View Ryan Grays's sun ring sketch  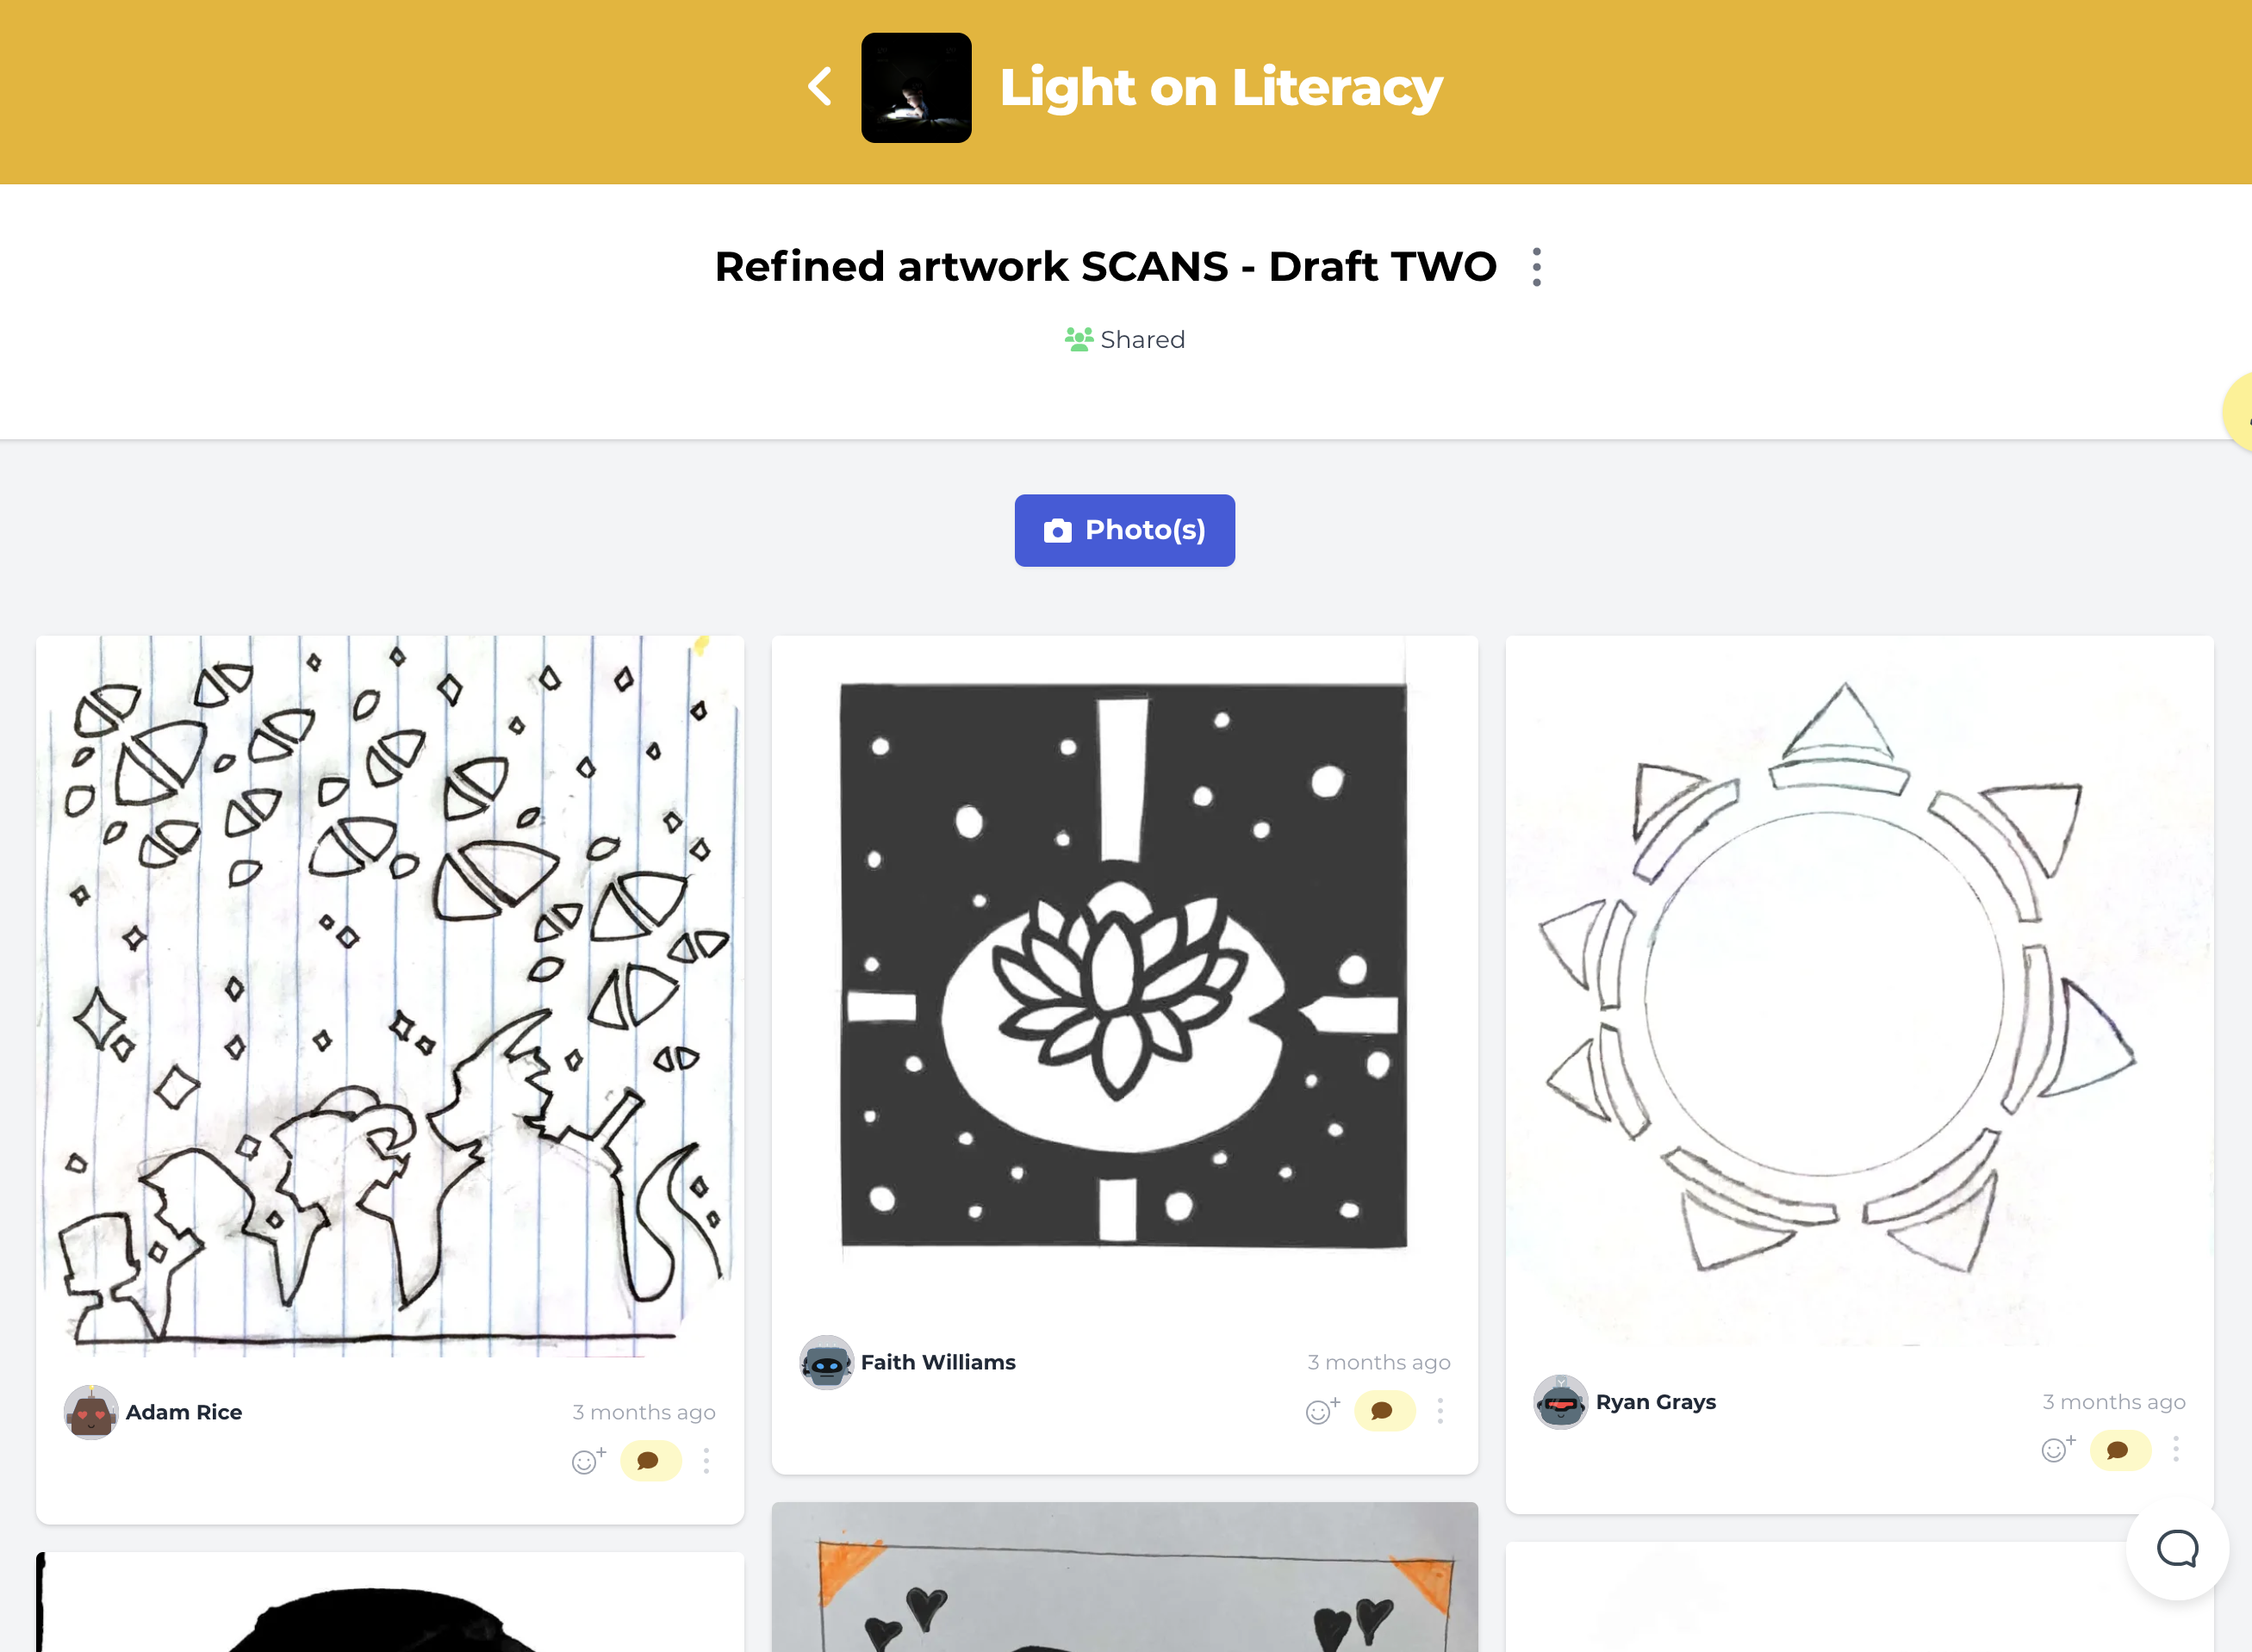pos(1859,990)
